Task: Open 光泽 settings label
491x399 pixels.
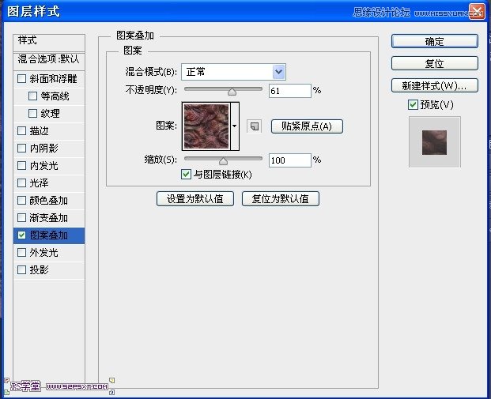Action: click(40, 183)
